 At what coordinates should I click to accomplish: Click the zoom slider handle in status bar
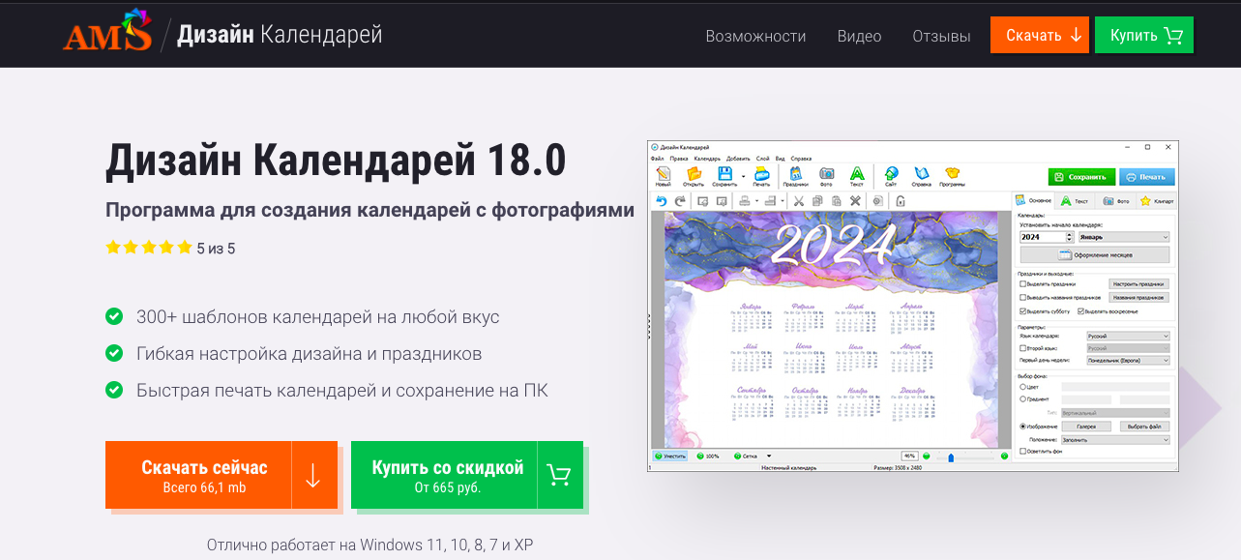pos(951,456)
